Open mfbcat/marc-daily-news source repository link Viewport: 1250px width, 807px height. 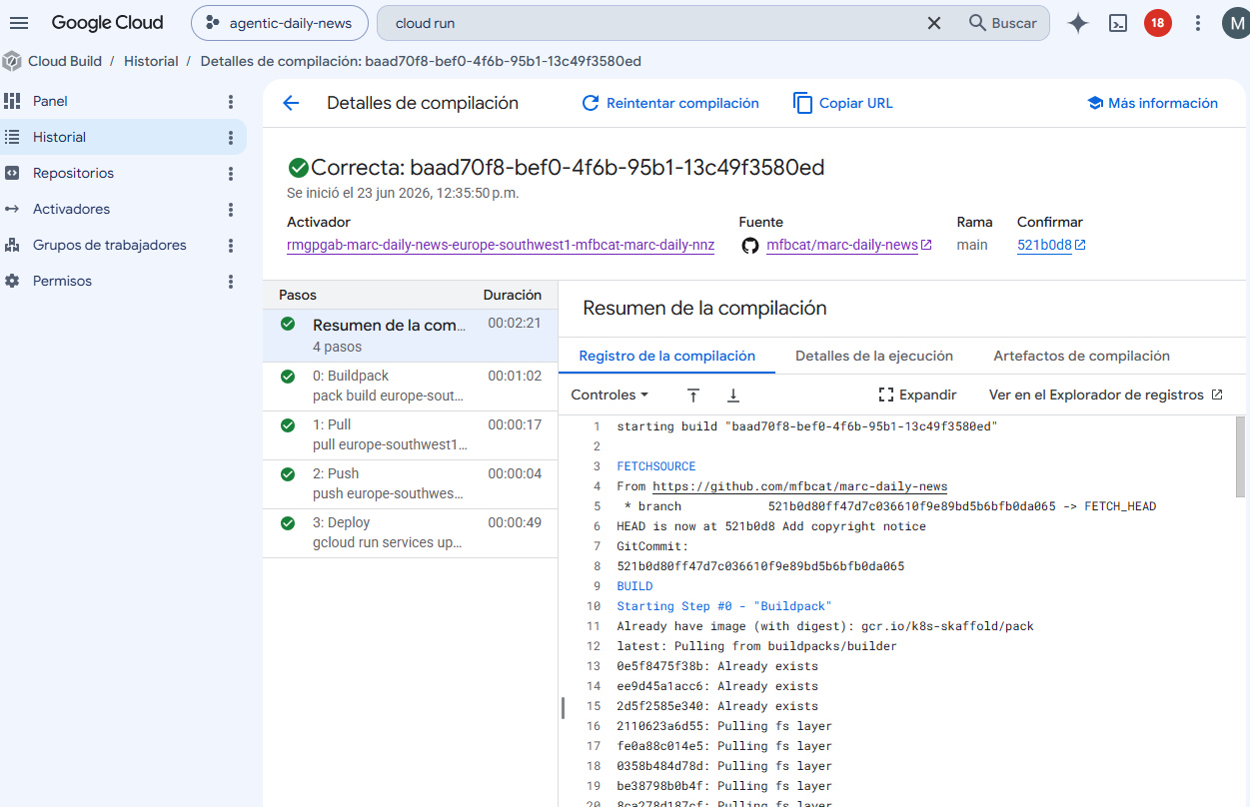841,245
